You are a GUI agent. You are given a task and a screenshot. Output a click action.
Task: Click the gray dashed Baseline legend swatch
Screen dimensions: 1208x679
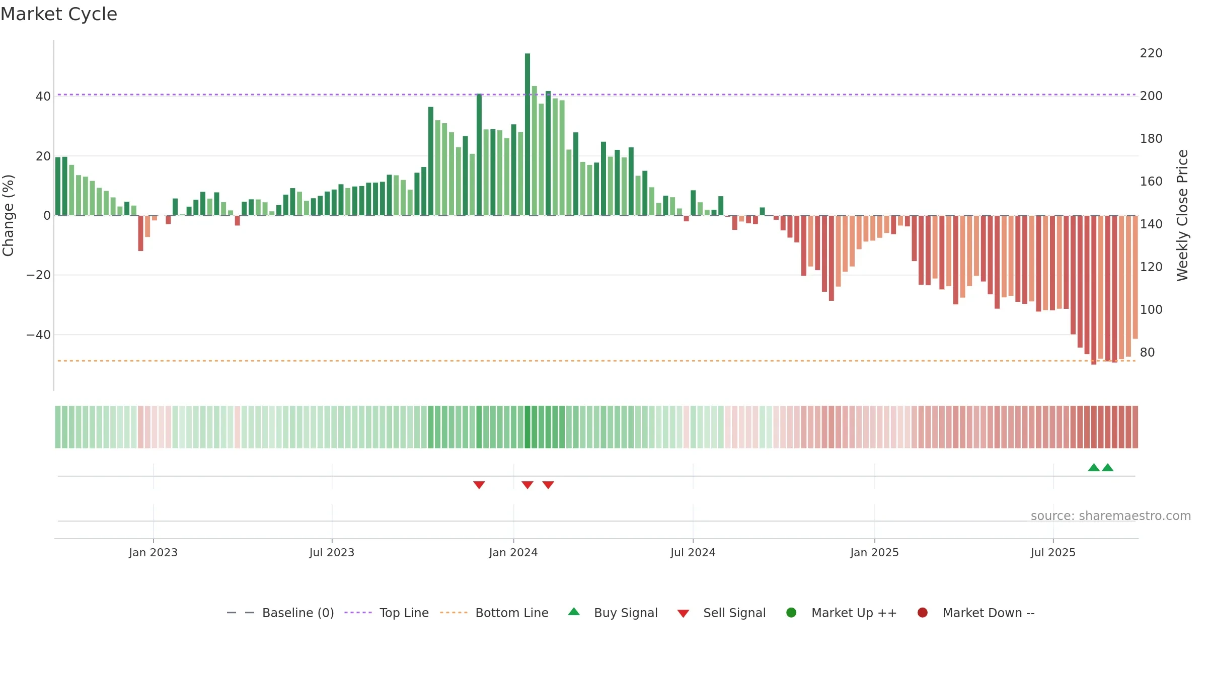241,613
